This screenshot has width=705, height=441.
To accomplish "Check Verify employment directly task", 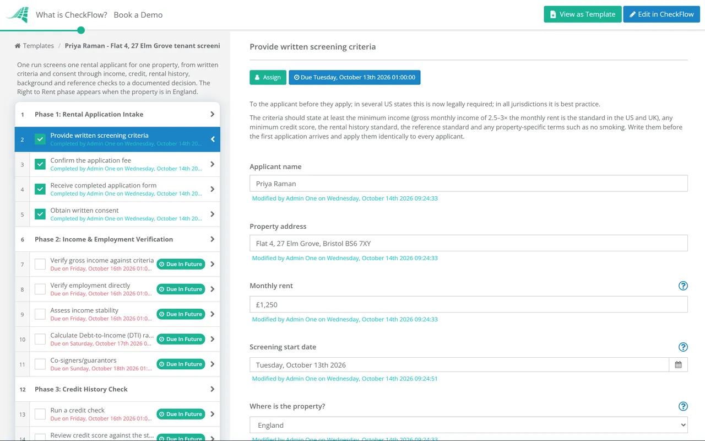I will tap(40, 289).
